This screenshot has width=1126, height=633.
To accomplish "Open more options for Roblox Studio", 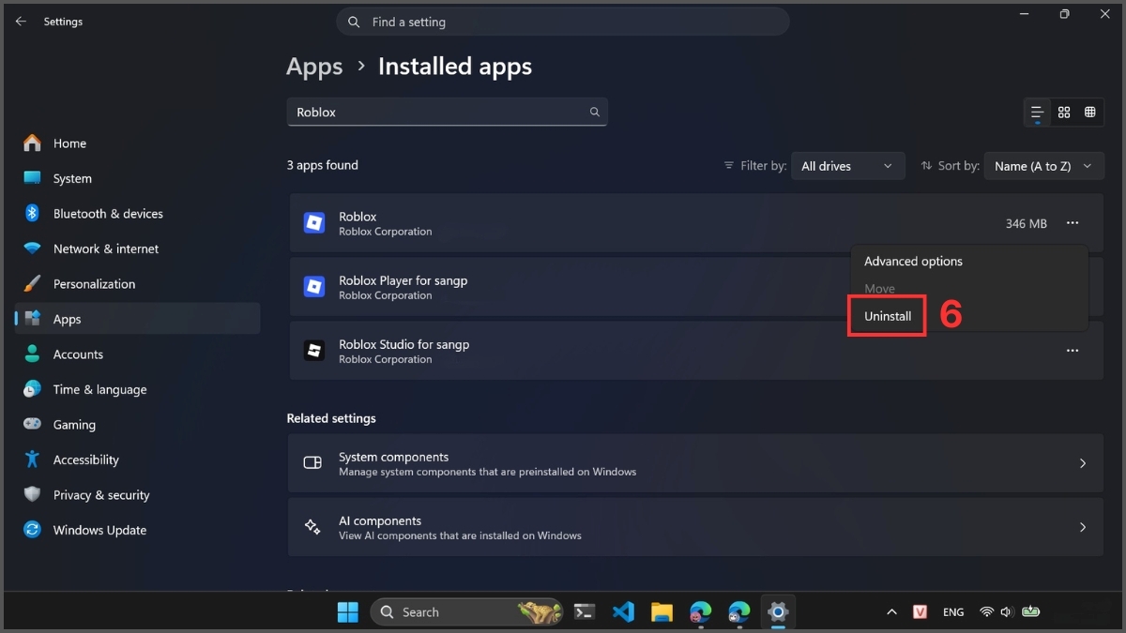I will tap(1073, 351).
